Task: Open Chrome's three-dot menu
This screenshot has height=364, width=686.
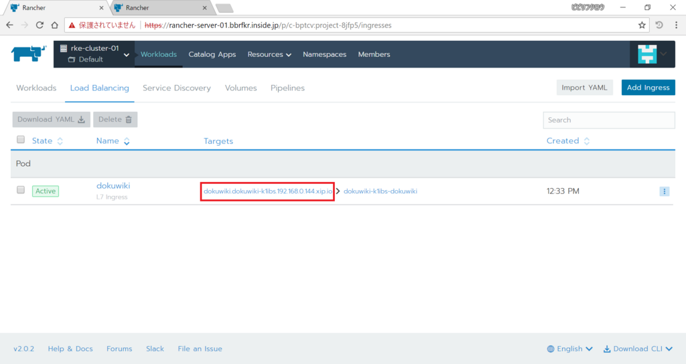Action: 676,25
